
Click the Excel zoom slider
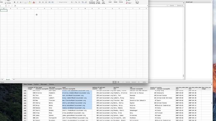coord(131,82)
